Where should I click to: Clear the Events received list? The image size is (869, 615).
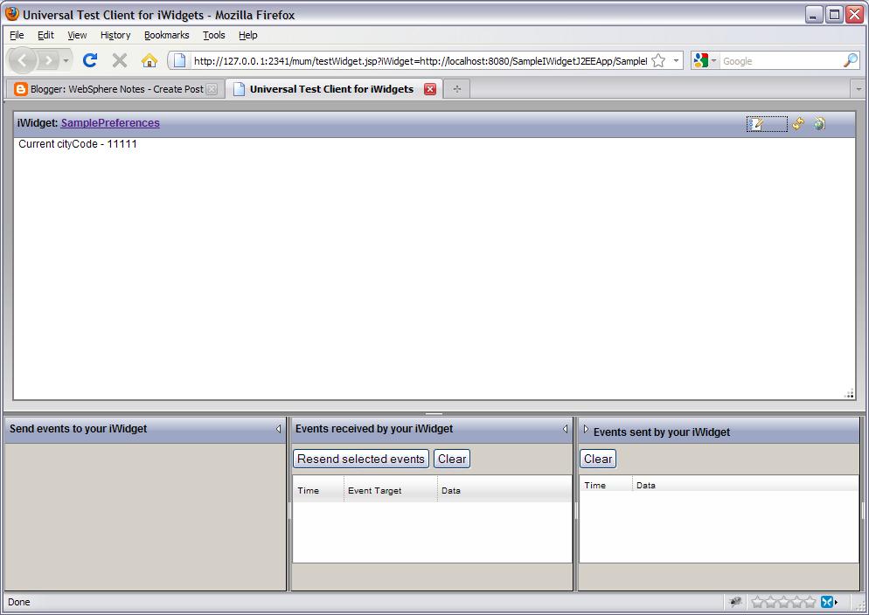(452, 459)
